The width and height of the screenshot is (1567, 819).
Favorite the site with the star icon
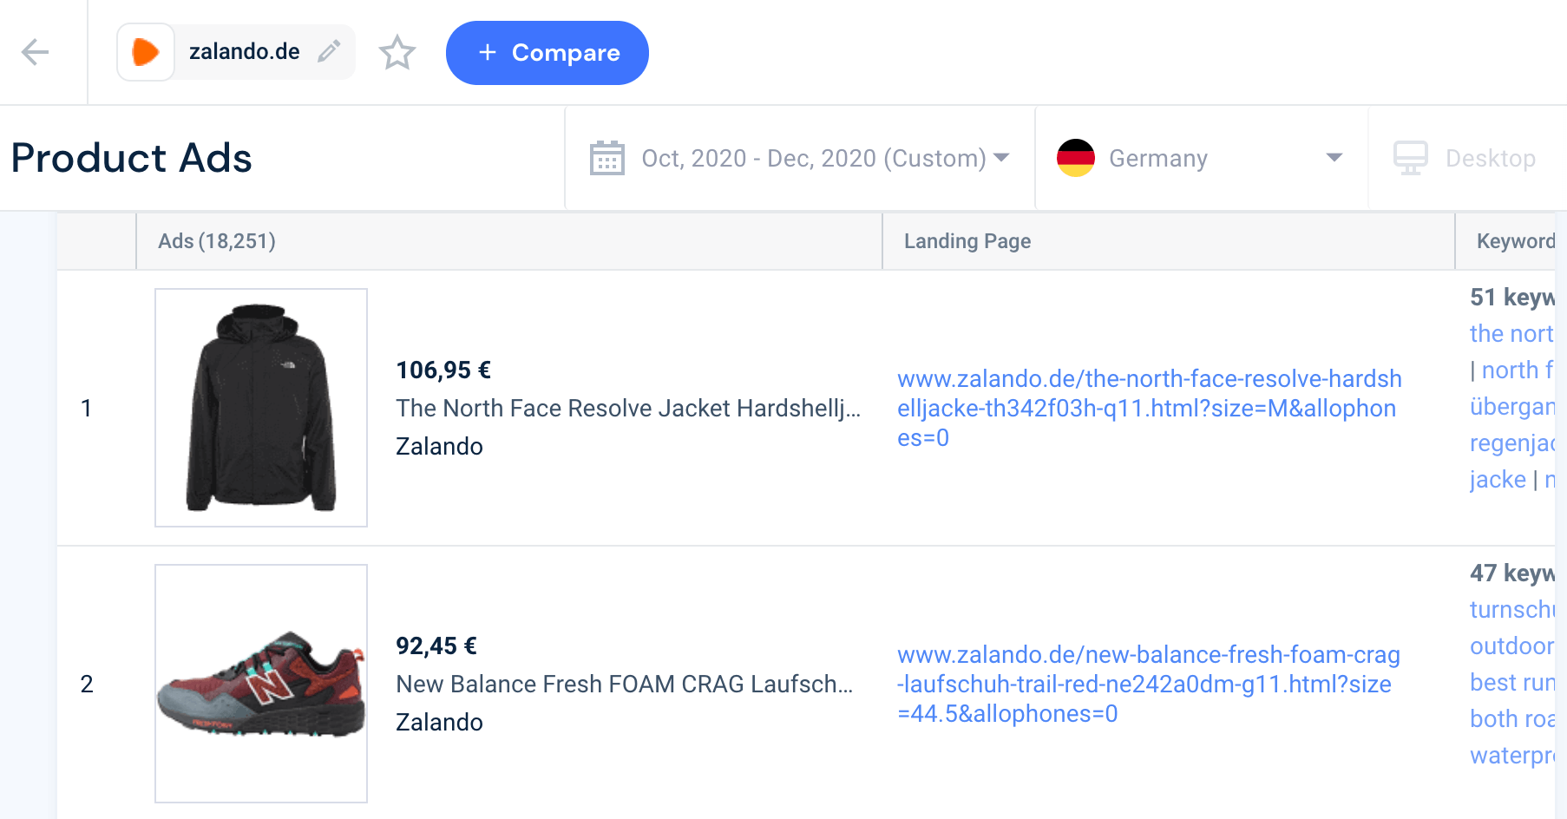(397, 52)
